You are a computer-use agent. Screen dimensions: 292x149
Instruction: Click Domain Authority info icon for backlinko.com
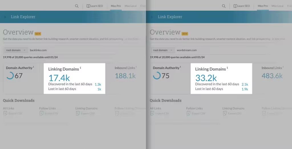pyautogui.click(x=34, y=67)
